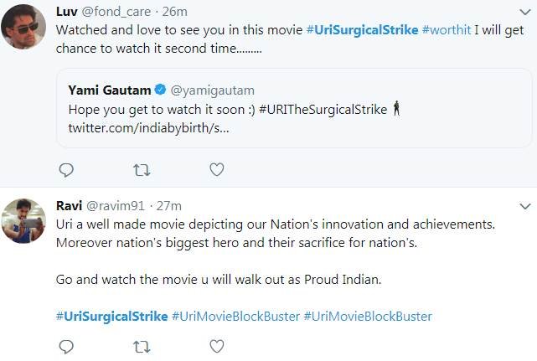
Task: Like Ravi's tweet with heart icon
Action: (x=216, y=346)
